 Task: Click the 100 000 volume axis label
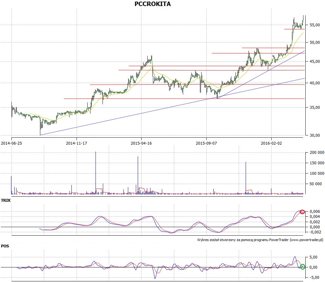click(x=317, y=174)
